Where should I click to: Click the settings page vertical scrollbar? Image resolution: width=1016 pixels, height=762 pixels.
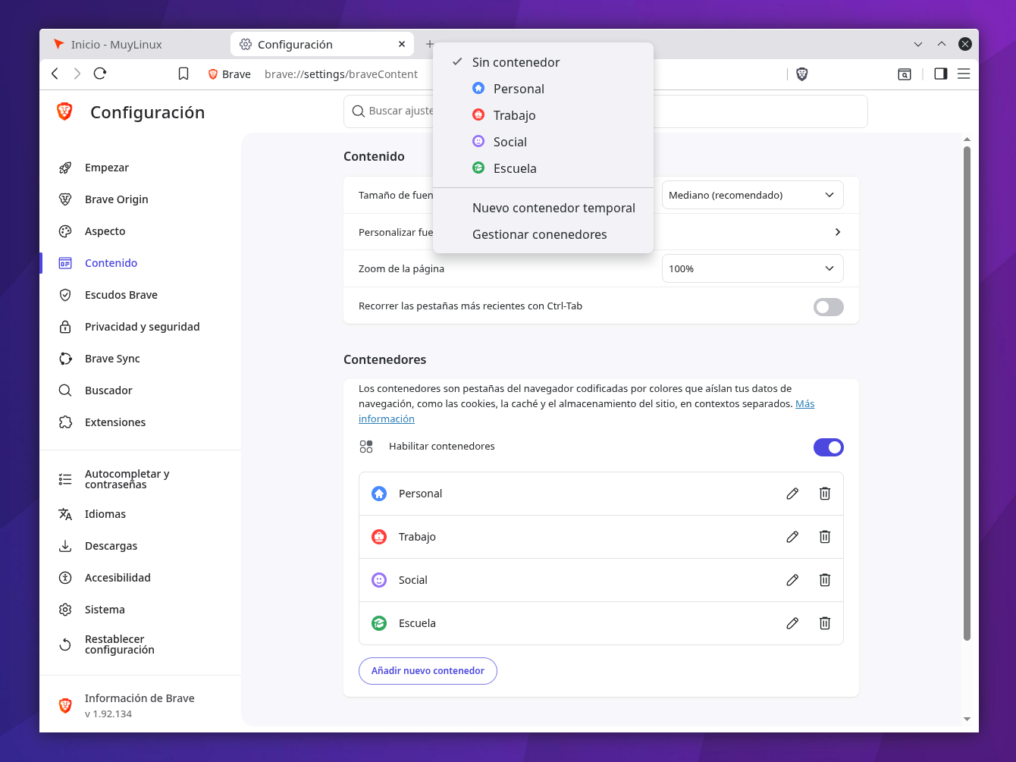[967, 393]
